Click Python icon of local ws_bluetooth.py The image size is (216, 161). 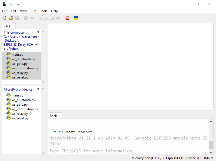(x=9, y=59)
